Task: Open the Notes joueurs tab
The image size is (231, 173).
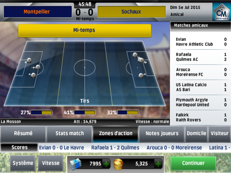Action: click(162, 134)
